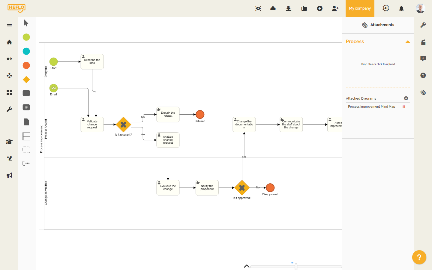This screenshot has width=432, height=270.
Task: Choose the data object document shape
Action: click(x=26, y=121)
